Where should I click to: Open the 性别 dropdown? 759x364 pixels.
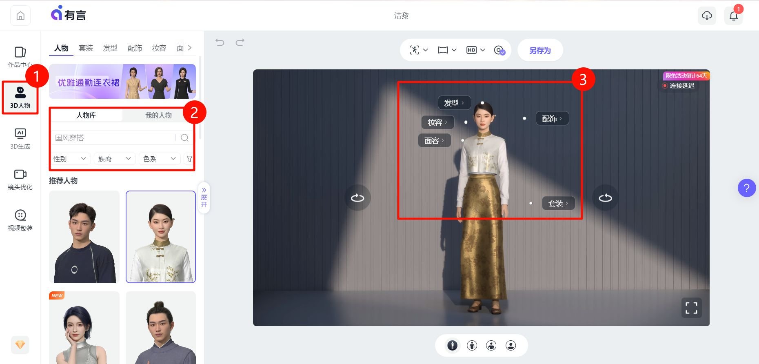pos(70,159)
